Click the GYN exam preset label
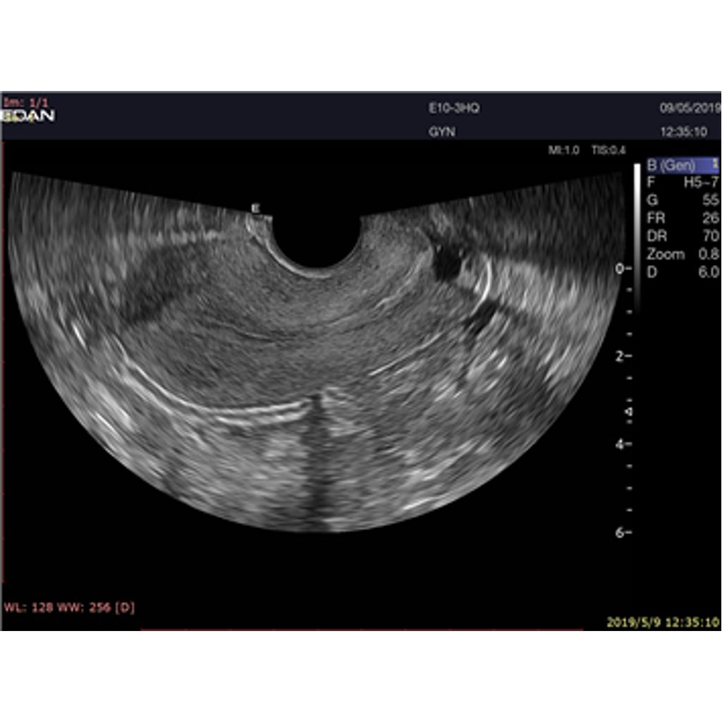 pos(441,131)
